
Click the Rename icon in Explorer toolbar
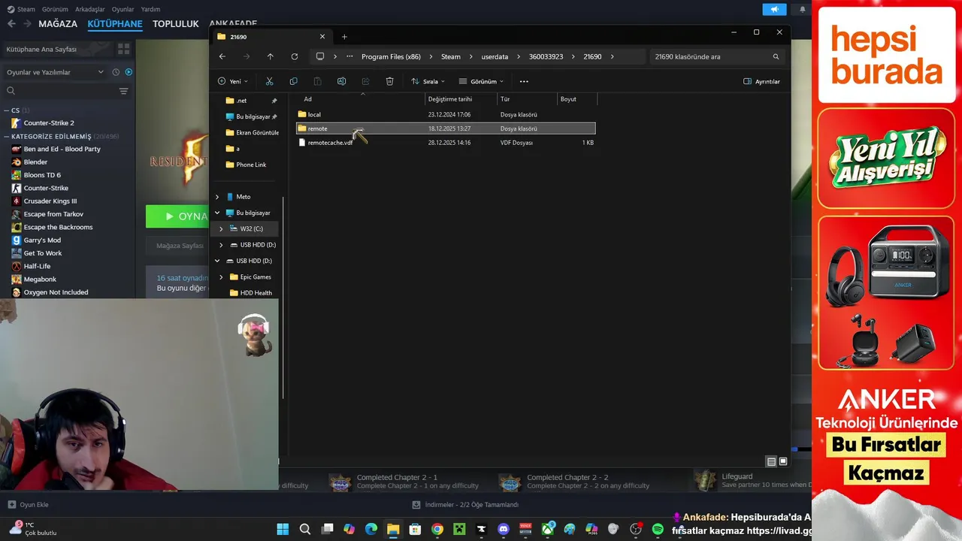(x=341, y=81)
